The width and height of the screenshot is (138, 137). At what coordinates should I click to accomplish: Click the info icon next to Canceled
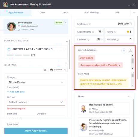click(88, 40)
